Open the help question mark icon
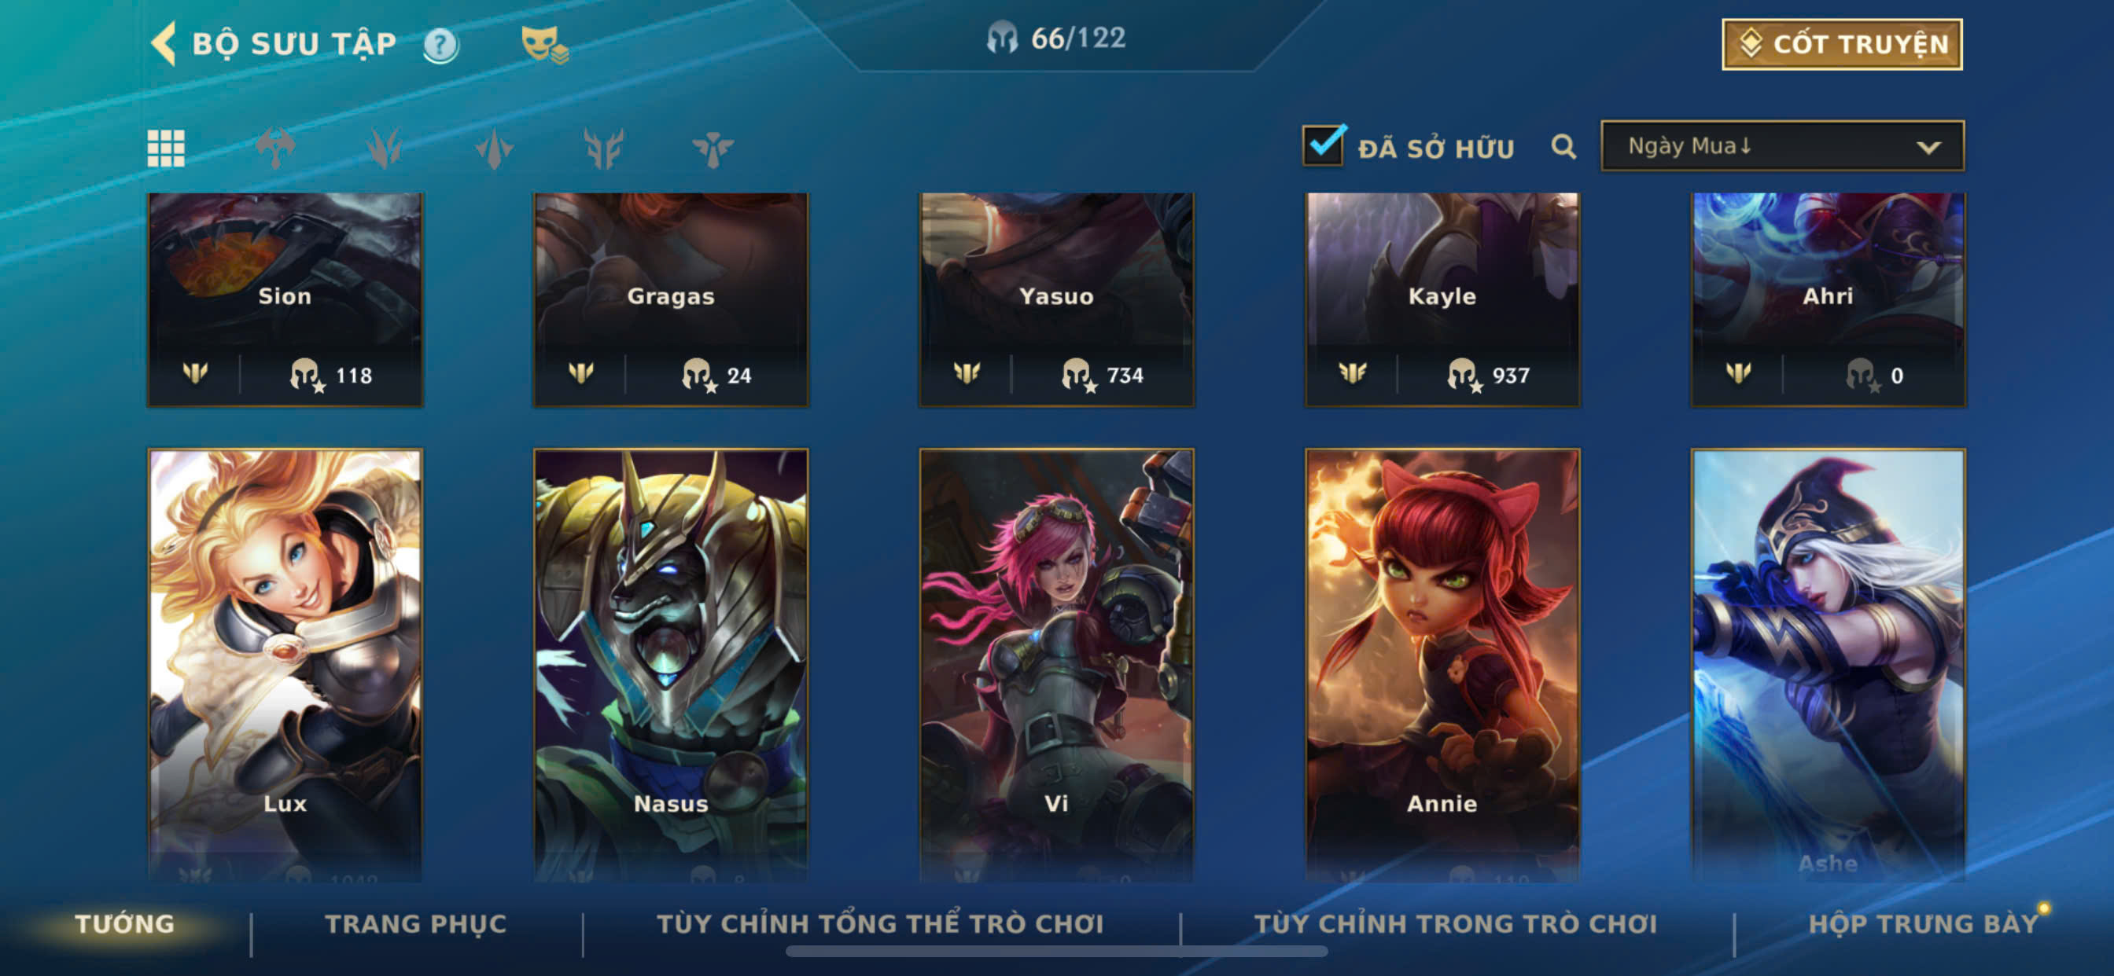Viewport: 2114px width, 976px height. (x=440, y=45)
